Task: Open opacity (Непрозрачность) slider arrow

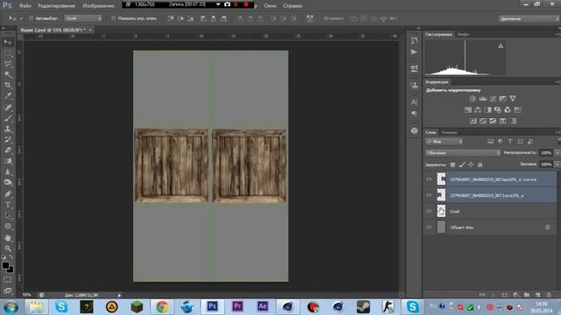Action: (557, 153)
